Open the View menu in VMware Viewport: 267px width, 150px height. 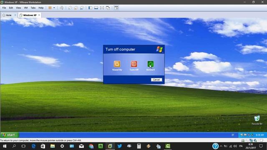(x=18, y=8)
